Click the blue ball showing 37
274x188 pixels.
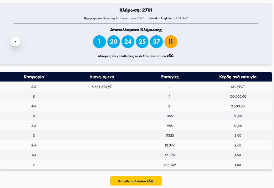[x=157, y=42]
